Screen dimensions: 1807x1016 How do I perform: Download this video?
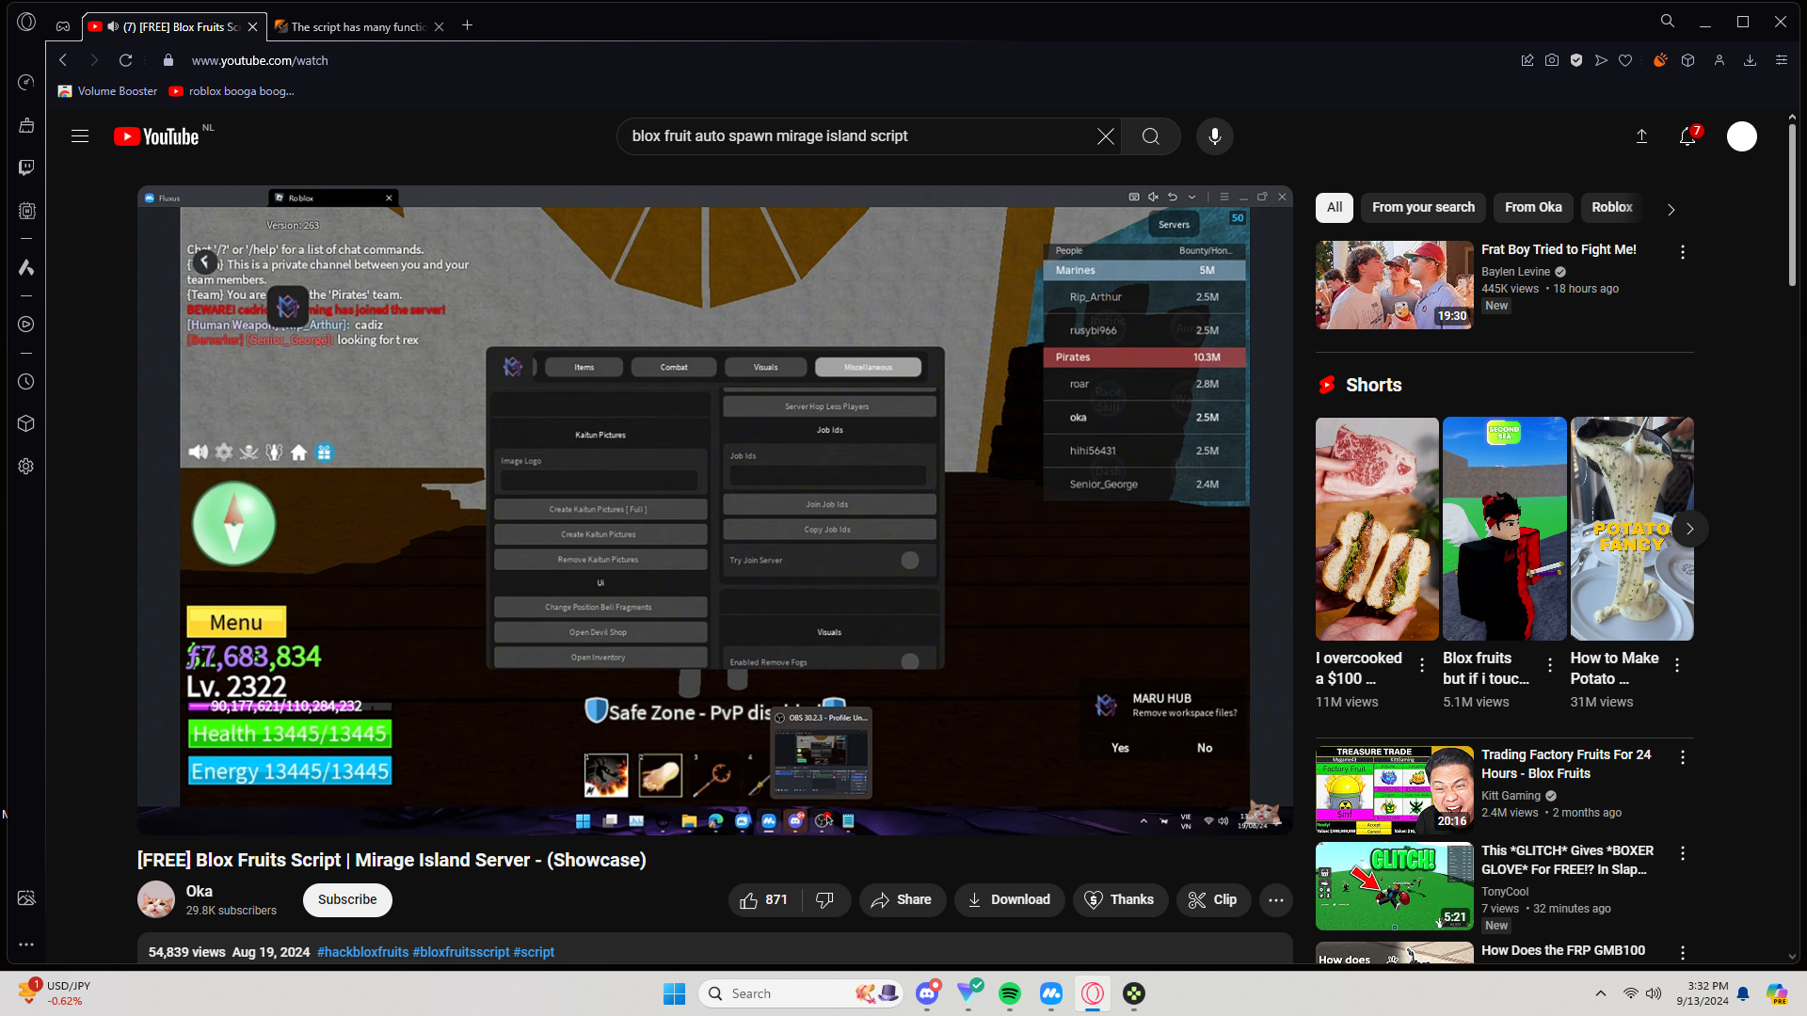point(1010,900)
